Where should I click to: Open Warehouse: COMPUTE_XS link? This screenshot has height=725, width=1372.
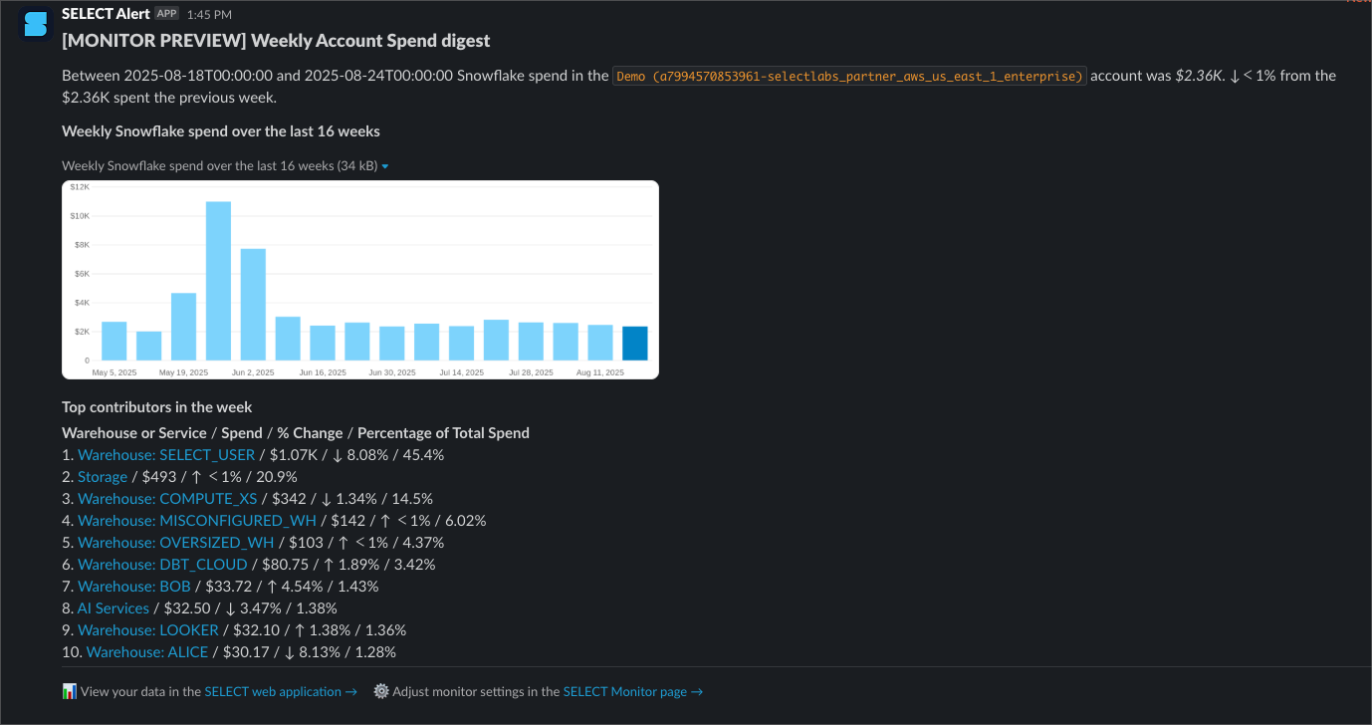coord(167,499)
